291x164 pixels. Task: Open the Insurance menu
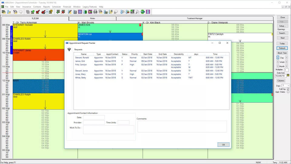pos(27,7)
